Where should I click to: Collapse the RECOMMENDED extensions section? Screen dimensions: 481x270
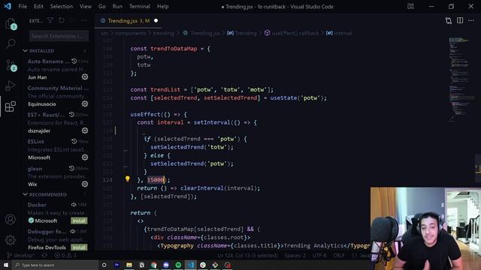click(x=25, y=194)
